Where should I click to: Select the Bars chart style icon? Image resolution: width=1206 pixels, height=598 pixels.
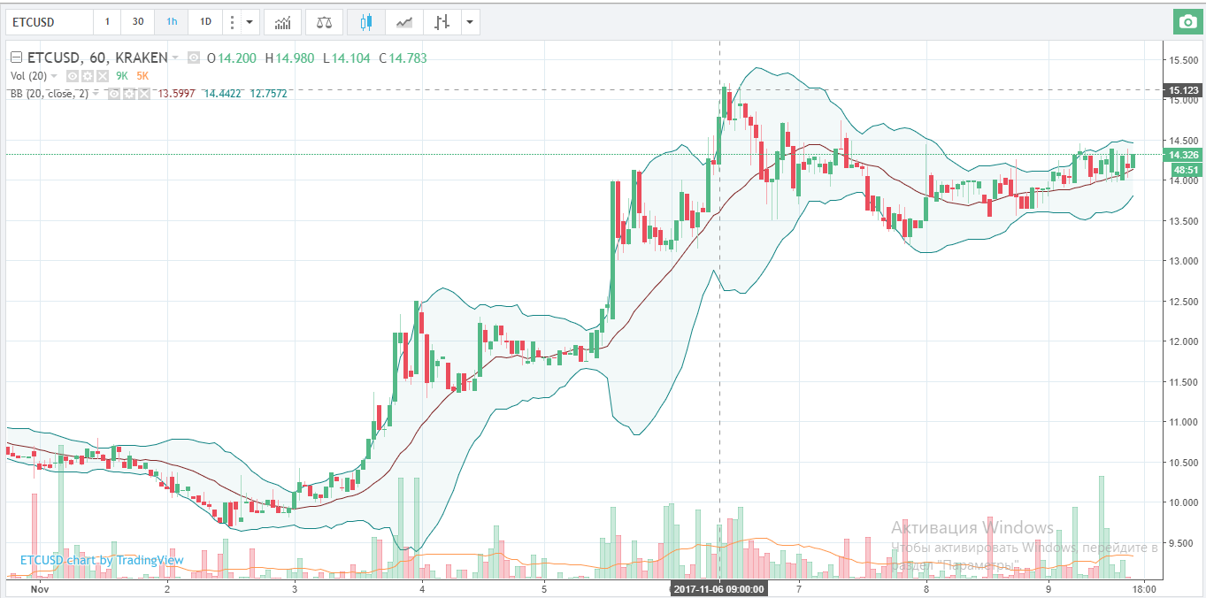point(442,21)
